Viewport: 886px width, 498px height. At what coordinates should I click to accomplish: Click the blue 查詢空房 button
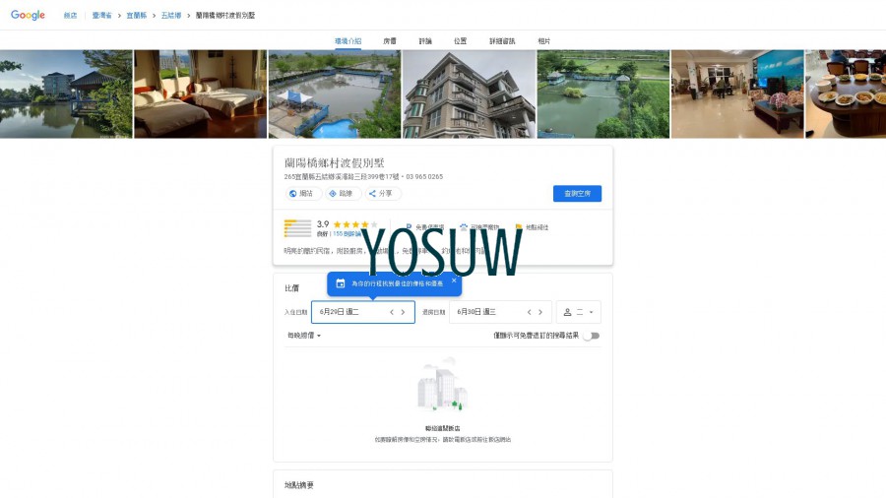click(577, 194)
